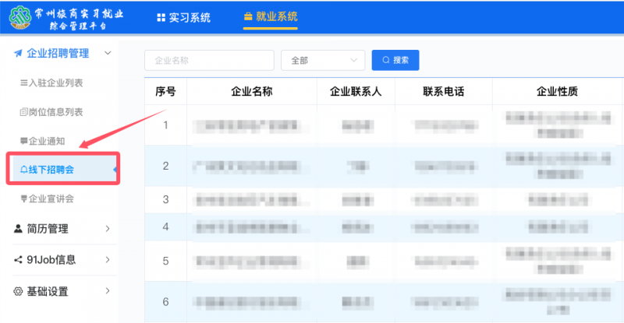The width and height of the screenshot is (624, 323).
Task: Expand the 基础设置 menu
Action: tap(63, 291)
